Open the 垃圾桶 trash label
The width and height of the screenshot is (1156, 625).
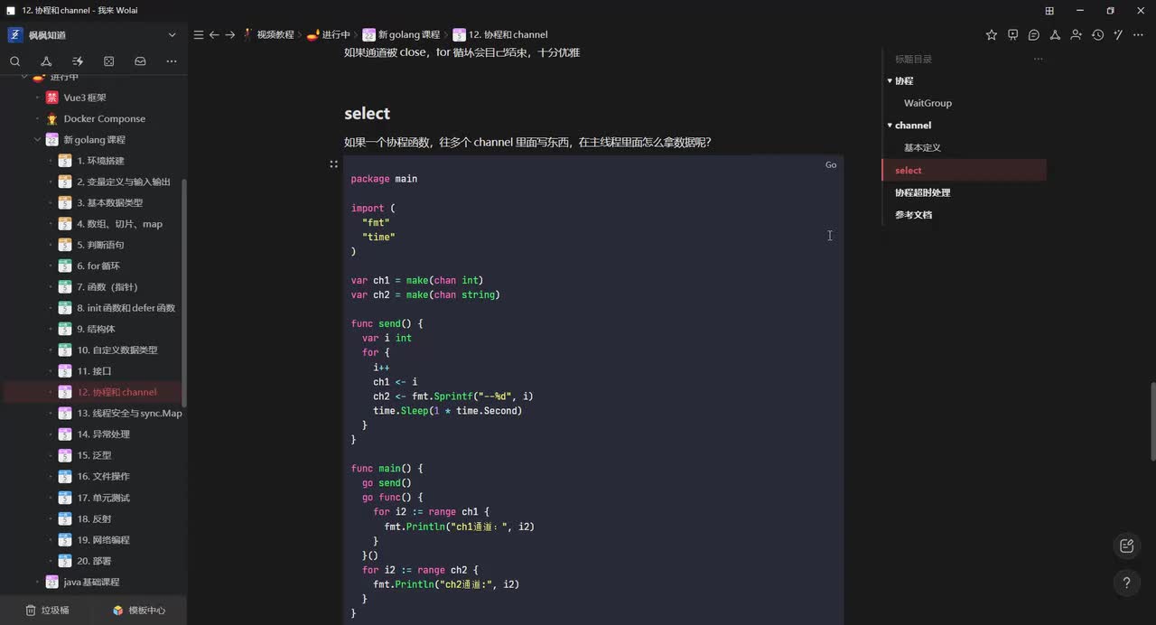[54, 610]
